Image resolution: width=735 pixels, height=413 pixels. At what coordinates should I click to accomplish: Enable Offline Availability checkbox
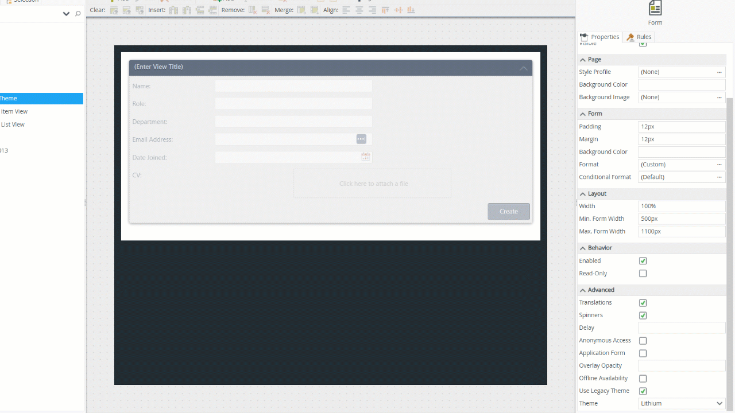tap(643, 379)
